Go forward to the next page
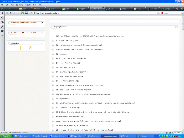Screen dimensions: 184x138 click(15, 13)
